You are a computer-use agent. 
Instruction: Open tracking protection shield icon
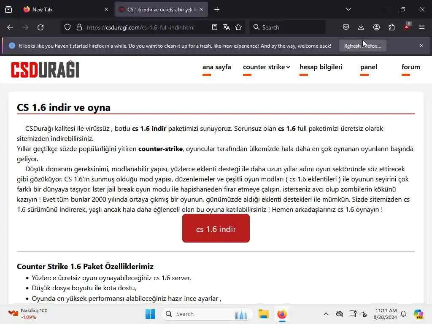[x=67, y=27]
